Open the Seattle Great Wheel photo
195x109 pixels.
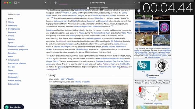164,28
